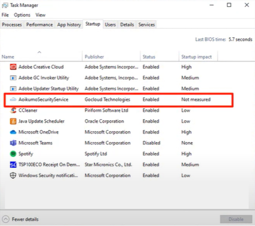This screenshot has width=255, height=226.
Task: Click the Disabled status of Microsoft Teams
Action: (x=152, y=143)
